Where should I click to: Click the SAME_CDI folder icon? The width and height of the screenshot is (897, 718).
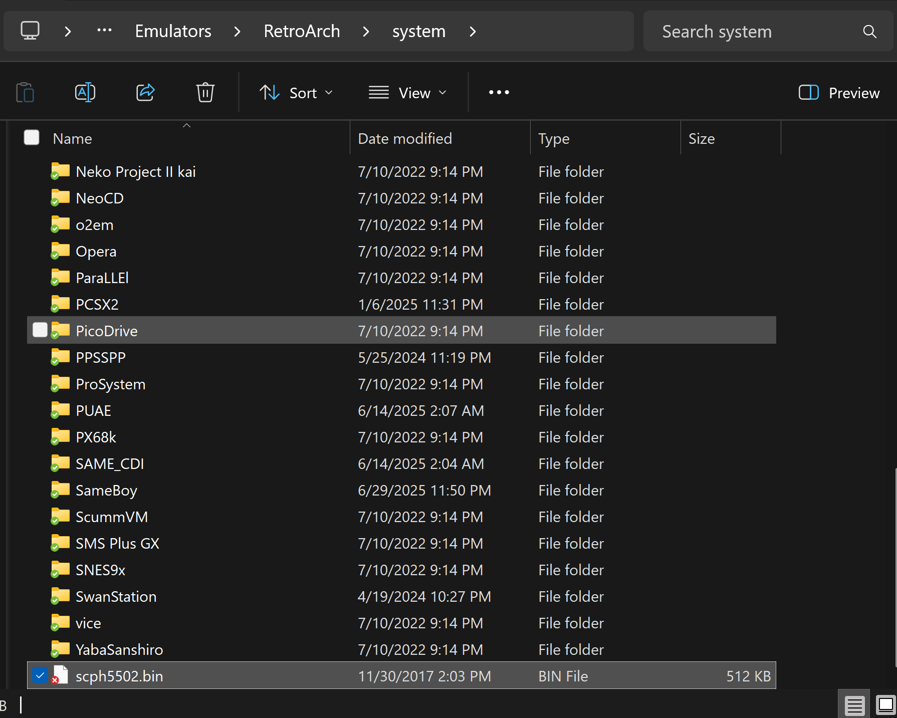(61, 463)
